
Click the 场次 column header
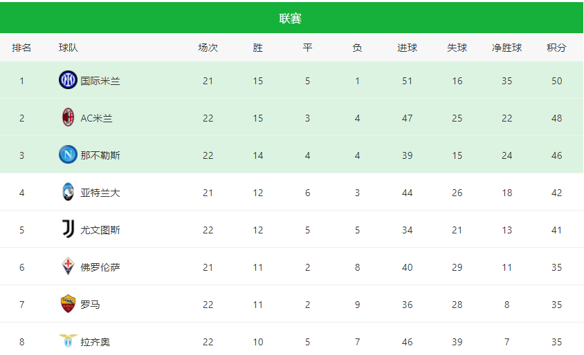point(208,48)
